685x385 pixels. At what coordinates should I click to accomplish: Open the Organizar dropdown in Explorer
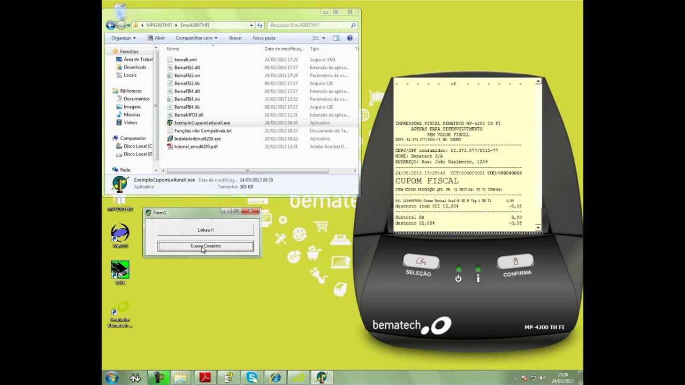(124, 38)
